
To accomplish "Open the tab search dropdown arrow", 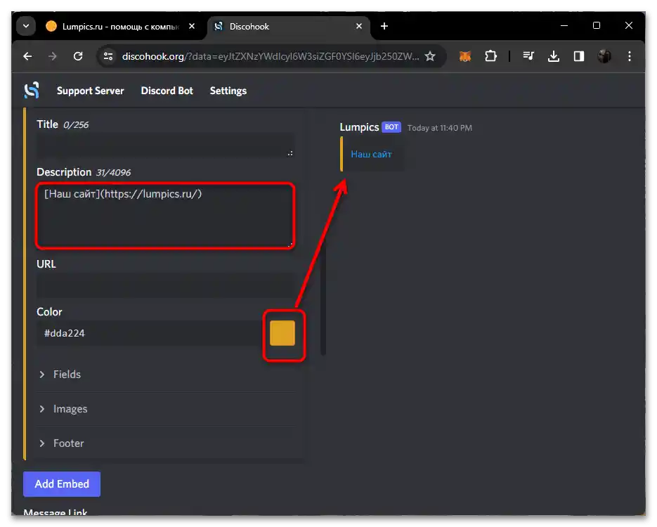I will [26, 26].
